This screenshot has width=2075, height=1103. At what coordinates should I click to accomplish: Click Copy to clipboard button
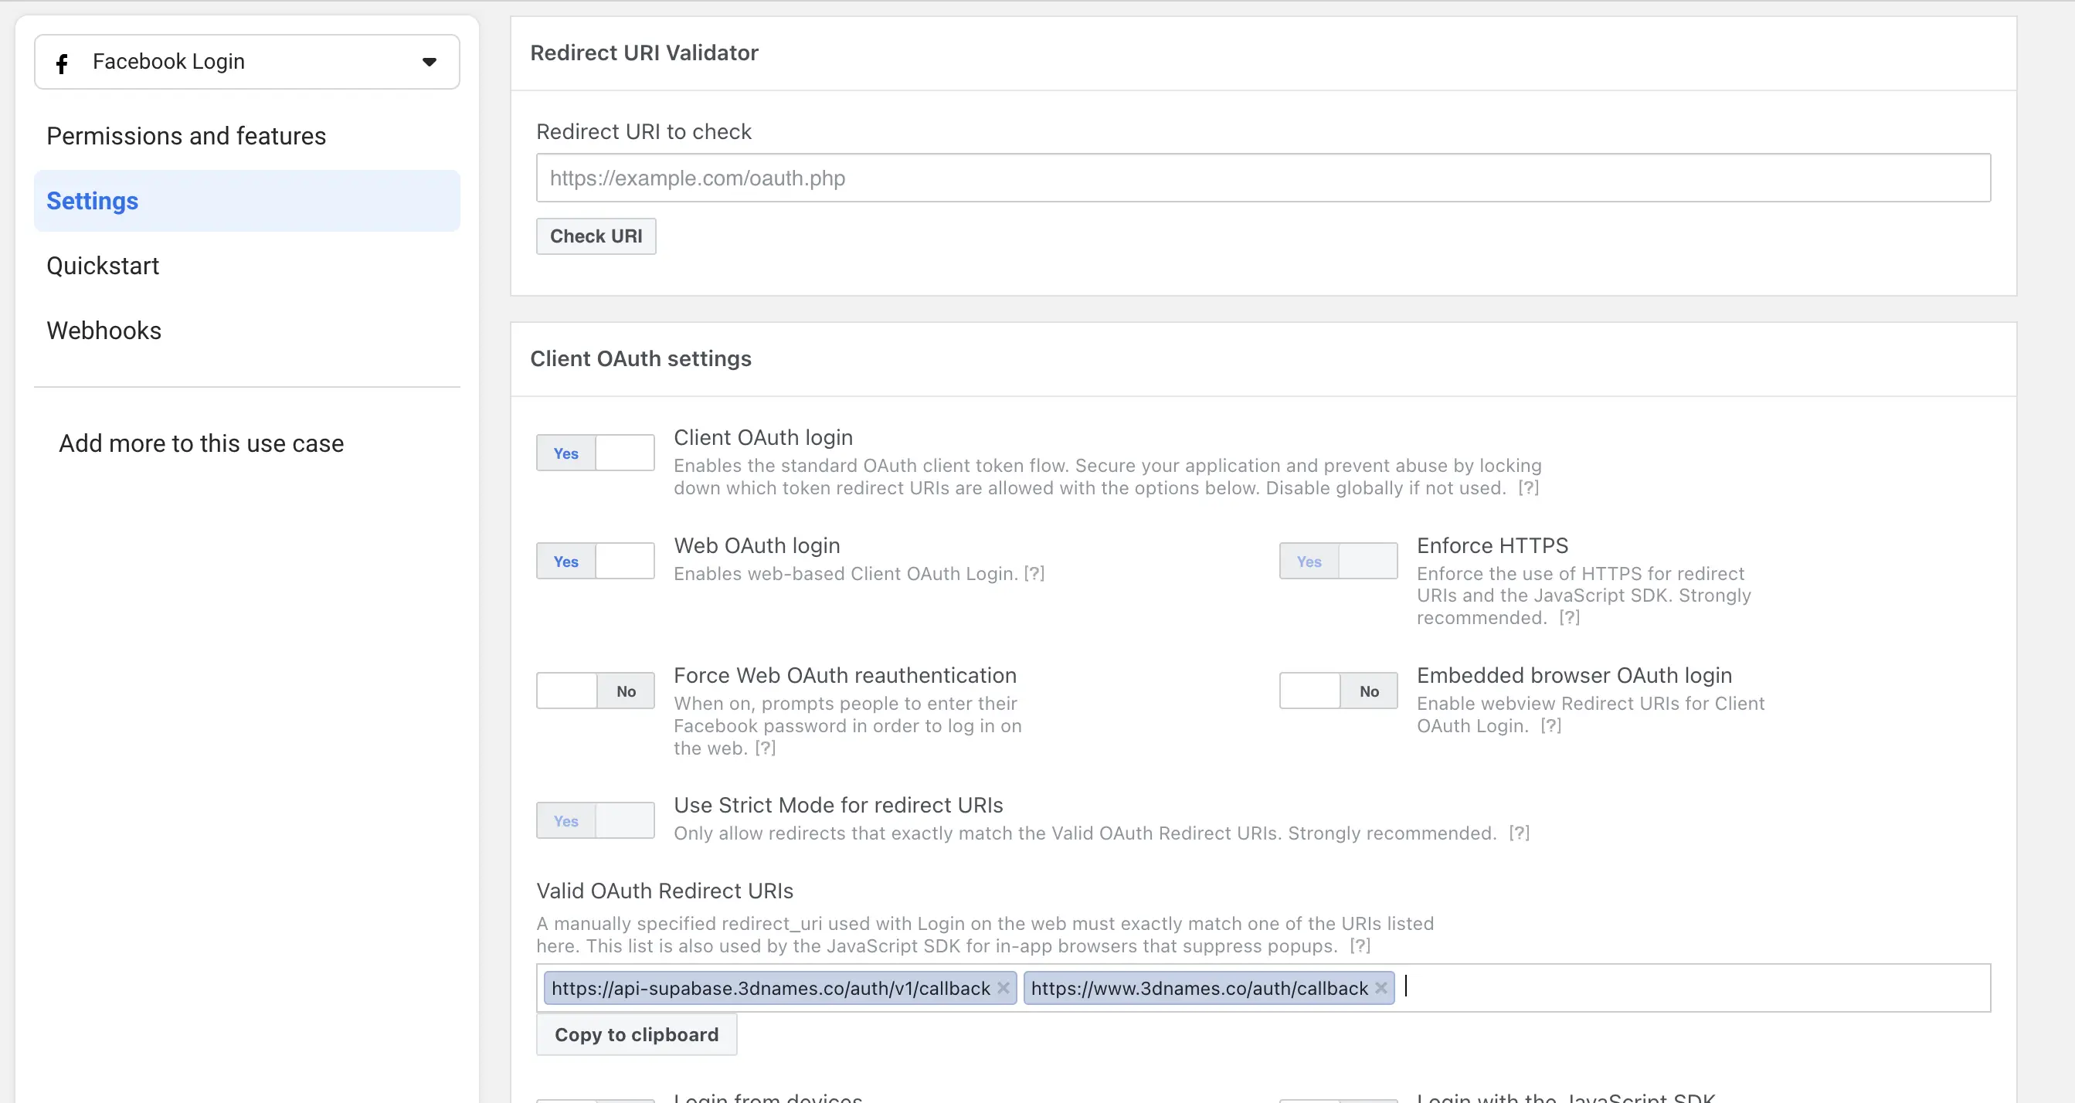click(637, 1034)
